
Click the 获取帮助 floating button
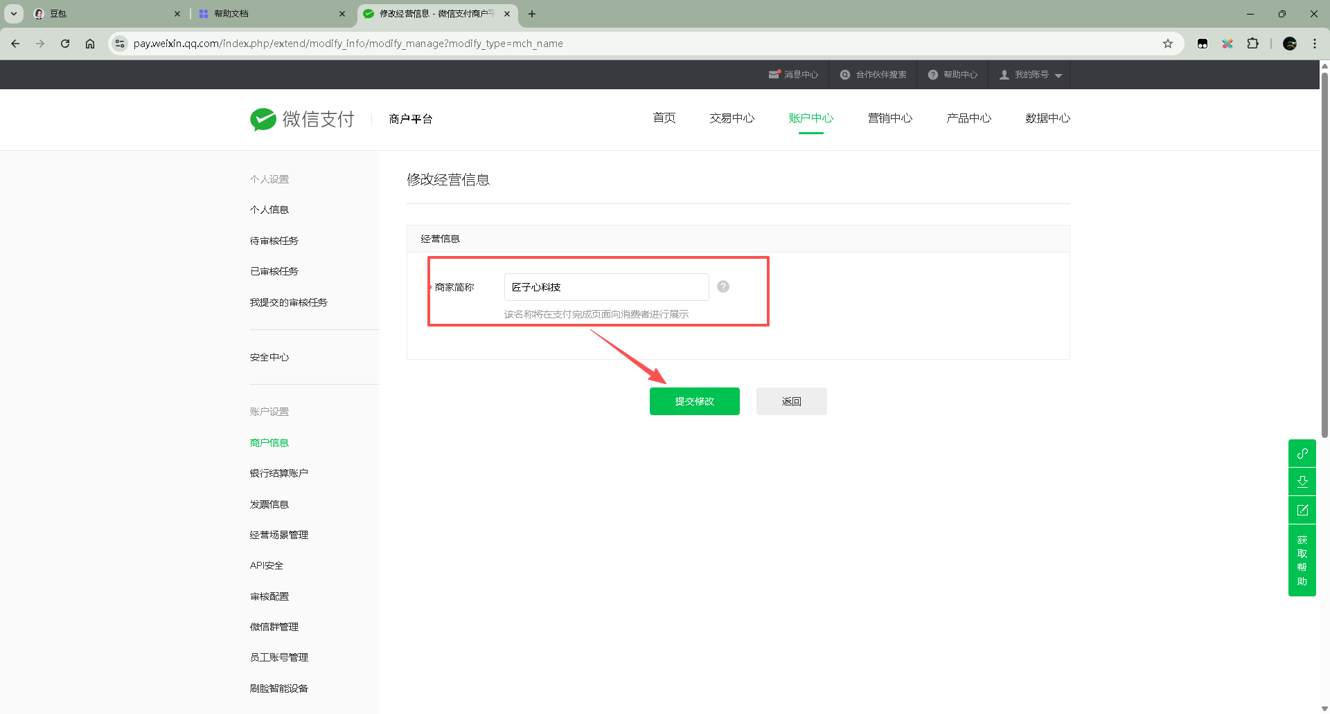click(1302, 560)
